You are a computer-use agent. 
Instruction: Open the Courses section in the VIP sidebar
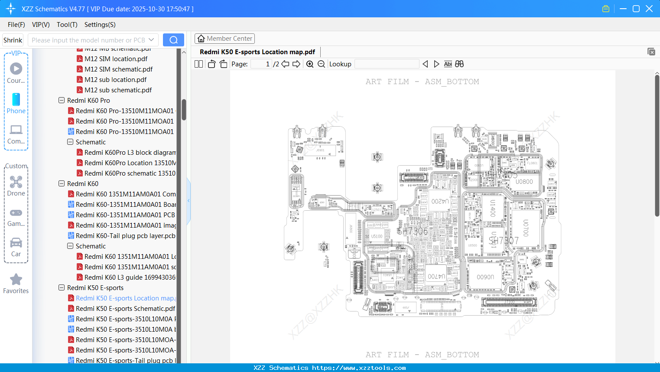pyautogui.click(x=16, y=73)
